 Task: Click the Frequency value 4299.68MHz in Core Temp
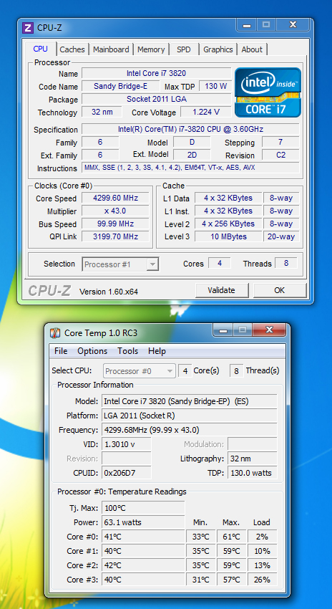(190, 430)
